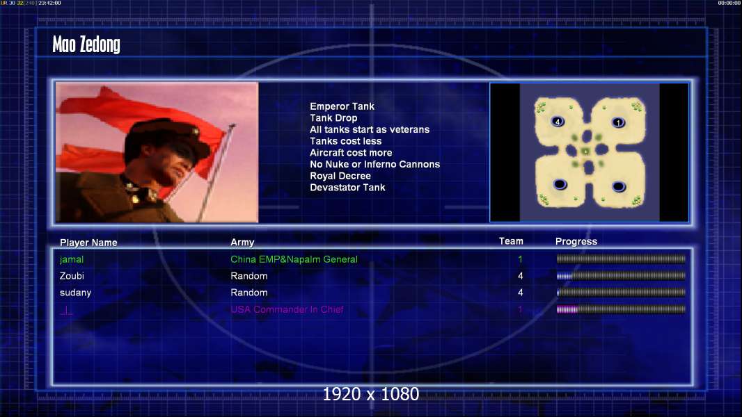The height and width of the screenshot is (417, 742).
Task: Click the map preview thumbnail
Action: click(x=589, y=152)
